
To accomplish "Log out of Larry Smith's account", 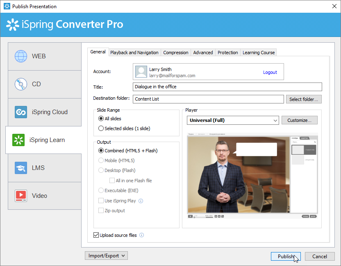I will click(x=270, y=72).
